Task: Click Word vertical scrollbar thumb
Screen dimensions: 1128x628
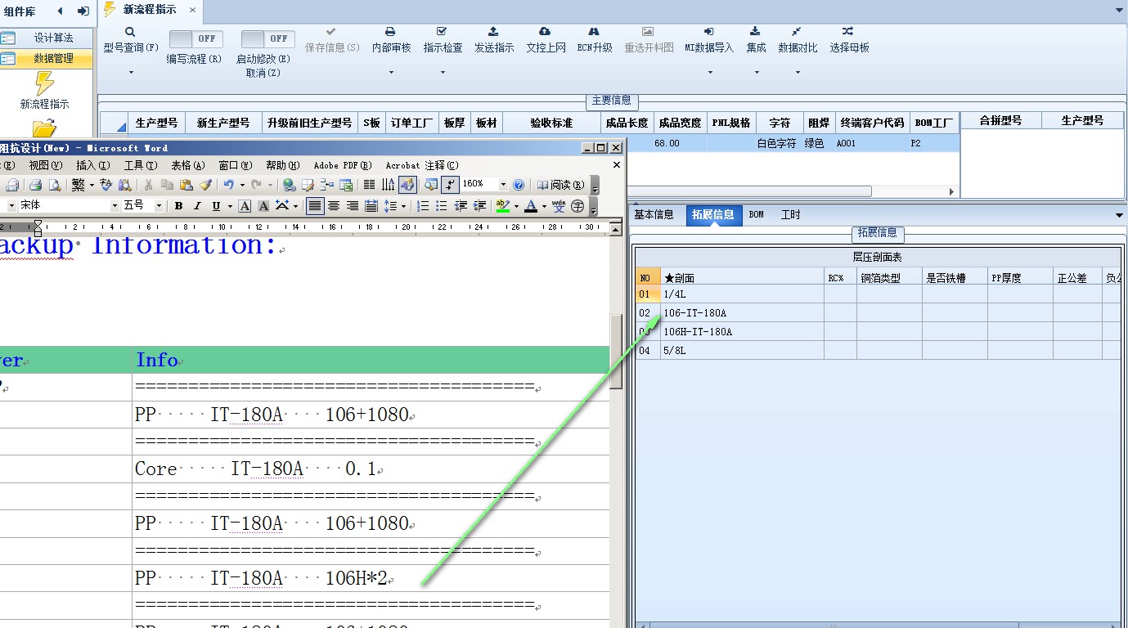Action: pos(616,352)
